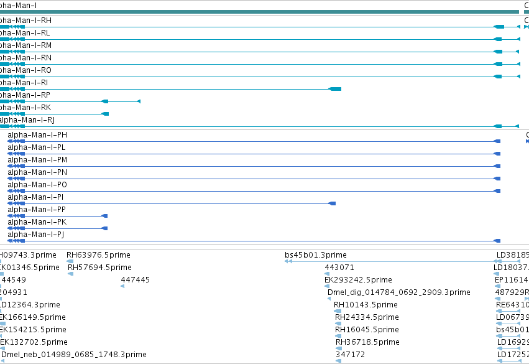Click the rightmost arrowhead exon of alpha-Man-I-RP
This screenshot has width=529, height=364.
click(x=139, y=101)
